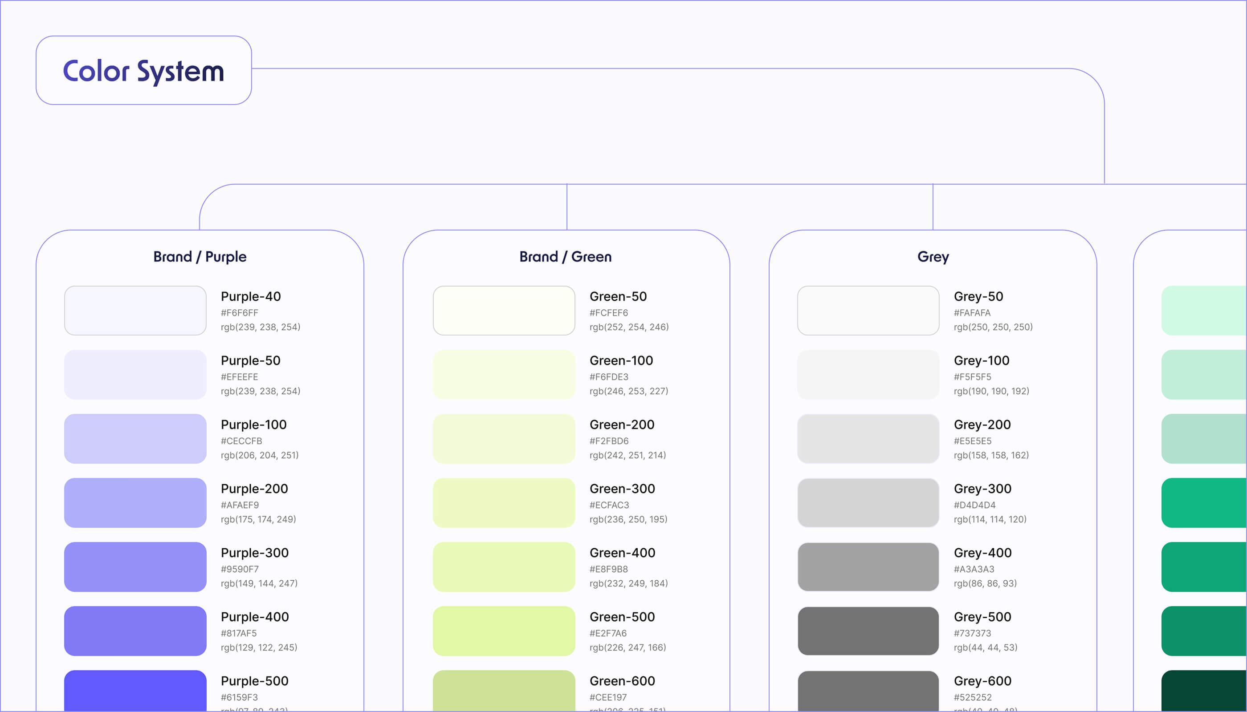Select the Grey-500 color swatch
Screen dimensions: 1247x712
click(x=867, y=631)
